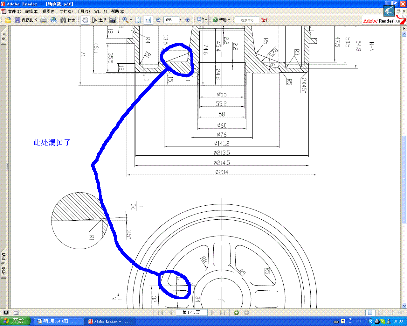Switch to the 帮忙用UG4.0画一 taskbar window

pyautogui.click(x=59, y=321)
